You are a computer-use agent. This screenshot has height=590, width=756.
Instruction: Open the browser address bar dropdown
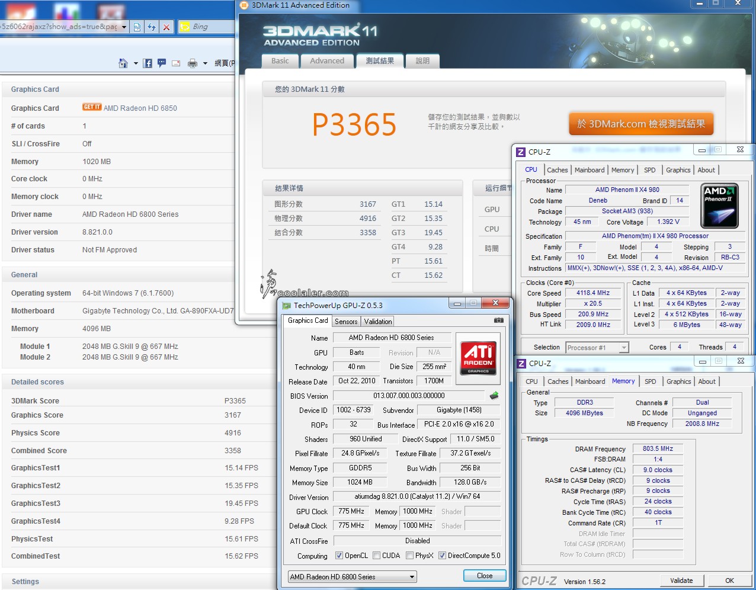(x=124, y=27)
